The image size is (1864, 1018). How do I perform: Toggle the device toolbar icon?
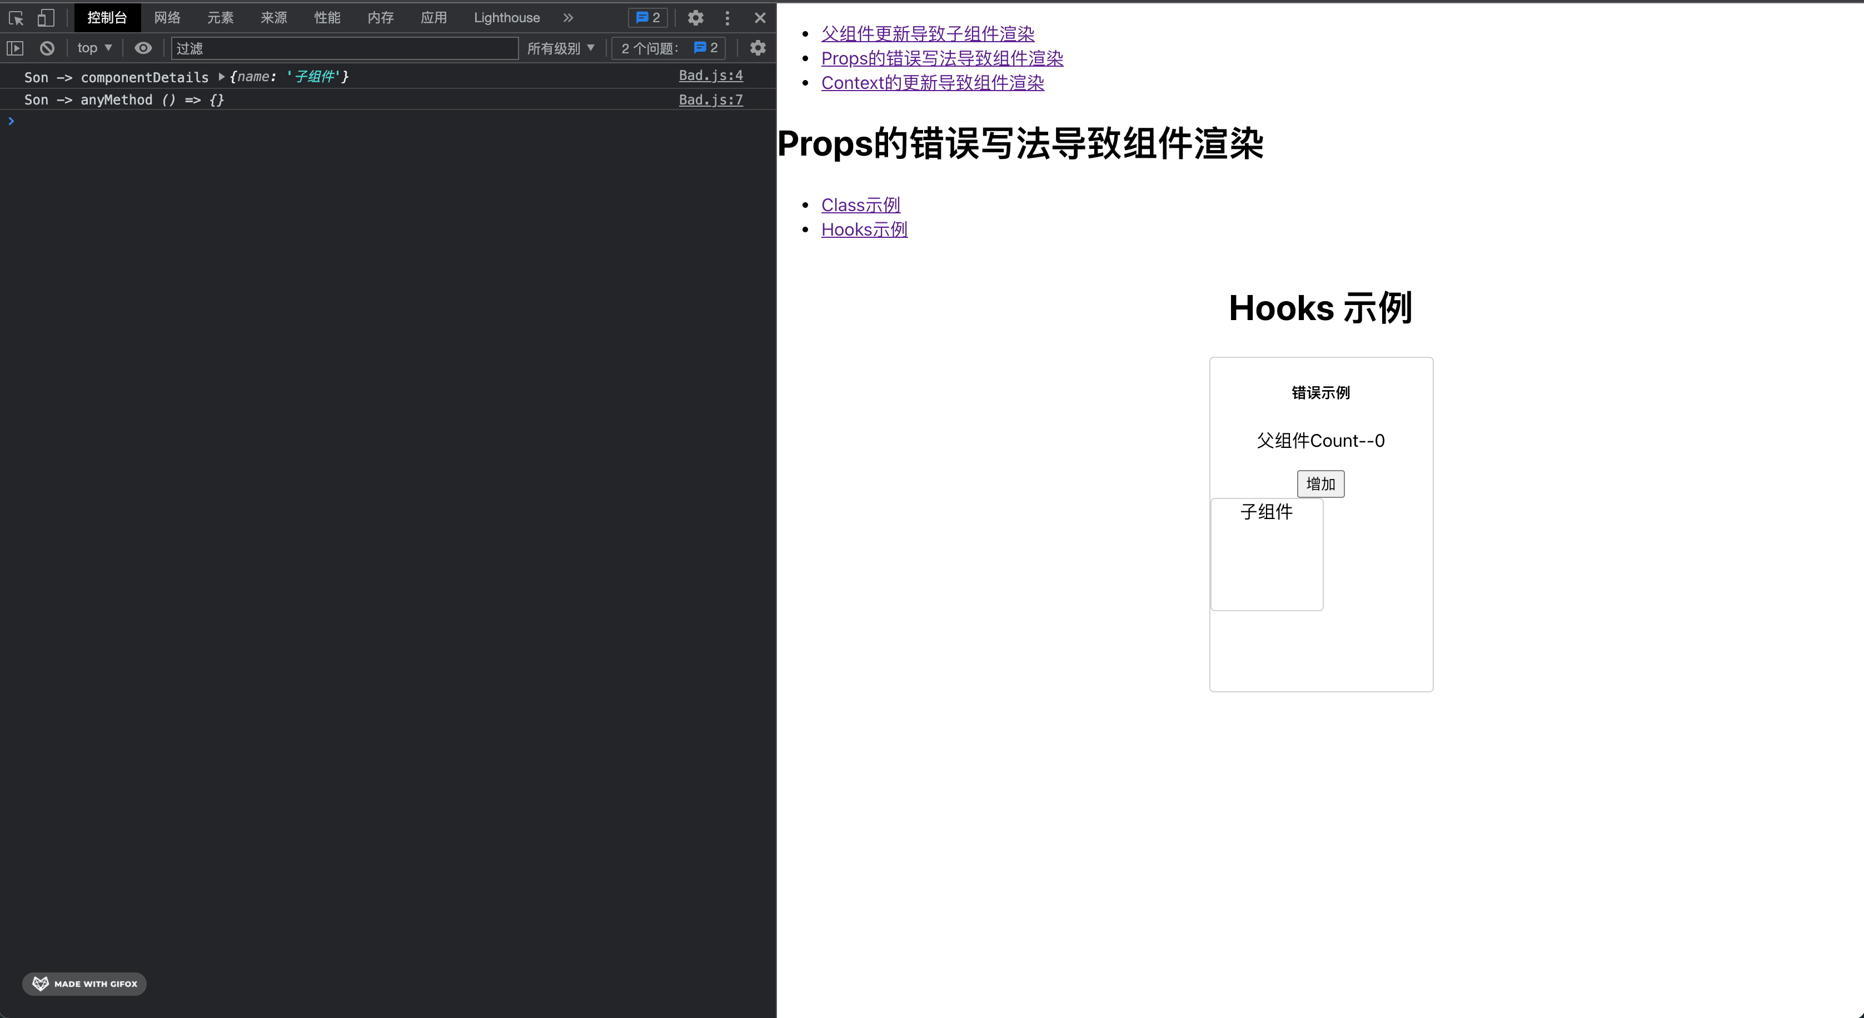(x=46, y=17)
